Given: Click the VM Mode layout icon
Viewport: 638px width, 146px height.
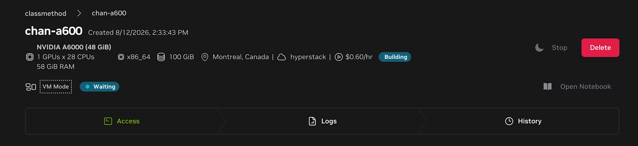Looking at the screenshot, I should pos(31,87).
